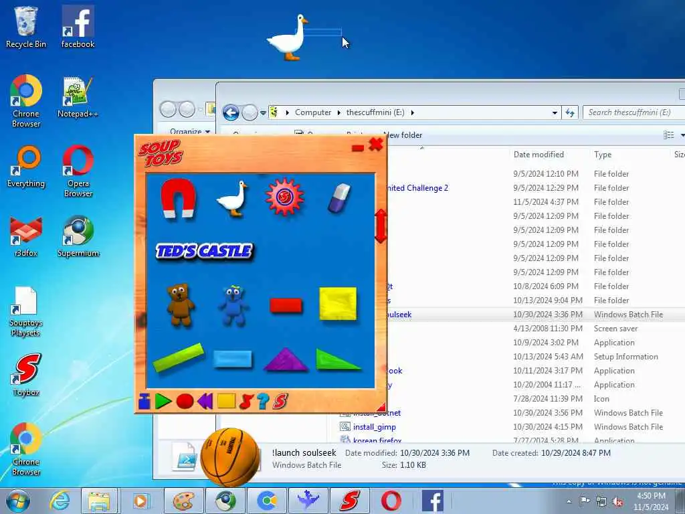Minimize the Soup Toys toybox window
The height and width of the screenshot is (514, 685).
[358, 149]
